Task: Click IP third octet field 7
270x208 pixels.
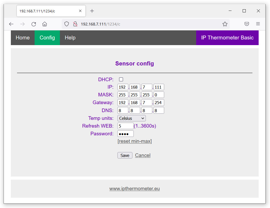Action: point(147,87)
